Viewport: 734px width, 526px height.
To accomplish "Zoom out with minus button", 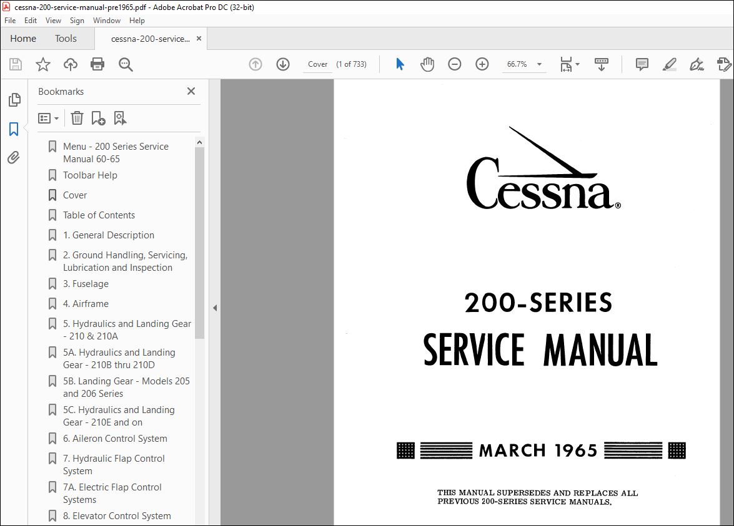I will point(454,64).
